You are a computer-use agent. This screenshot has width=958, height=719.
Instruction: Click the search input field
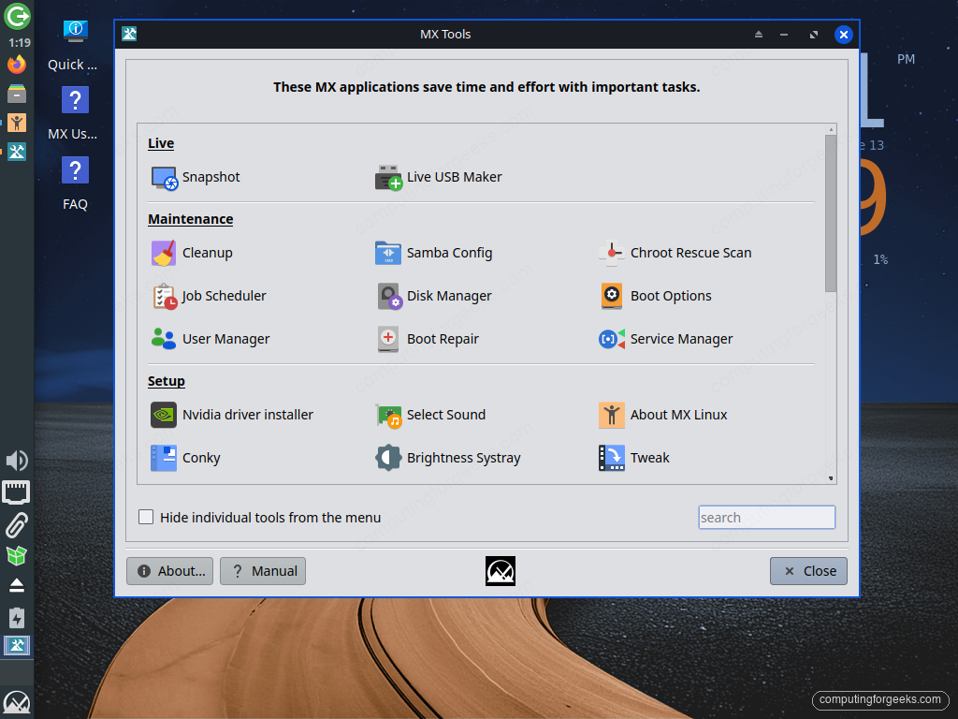[767, 517]
